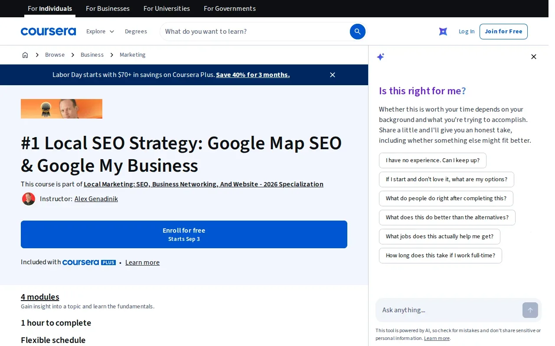
Task: Click the home breadcrumb icon
Action: (x=25, y=55)
